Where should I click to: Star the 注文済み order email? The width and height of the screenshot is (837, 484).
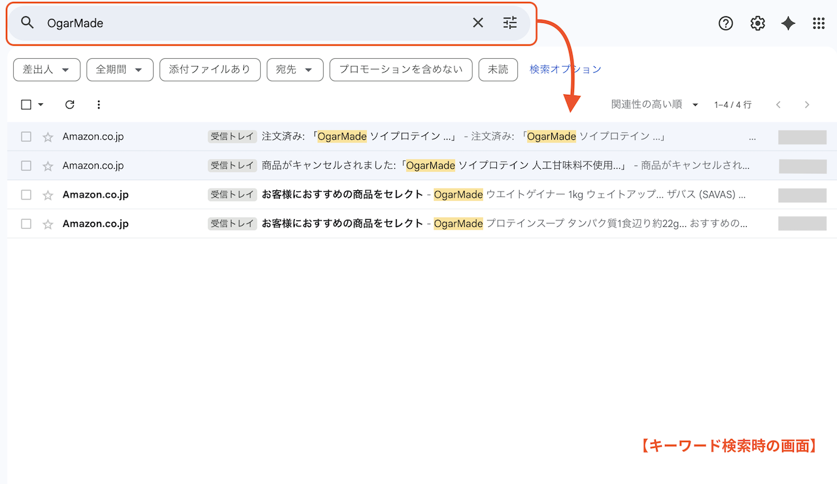48,137
